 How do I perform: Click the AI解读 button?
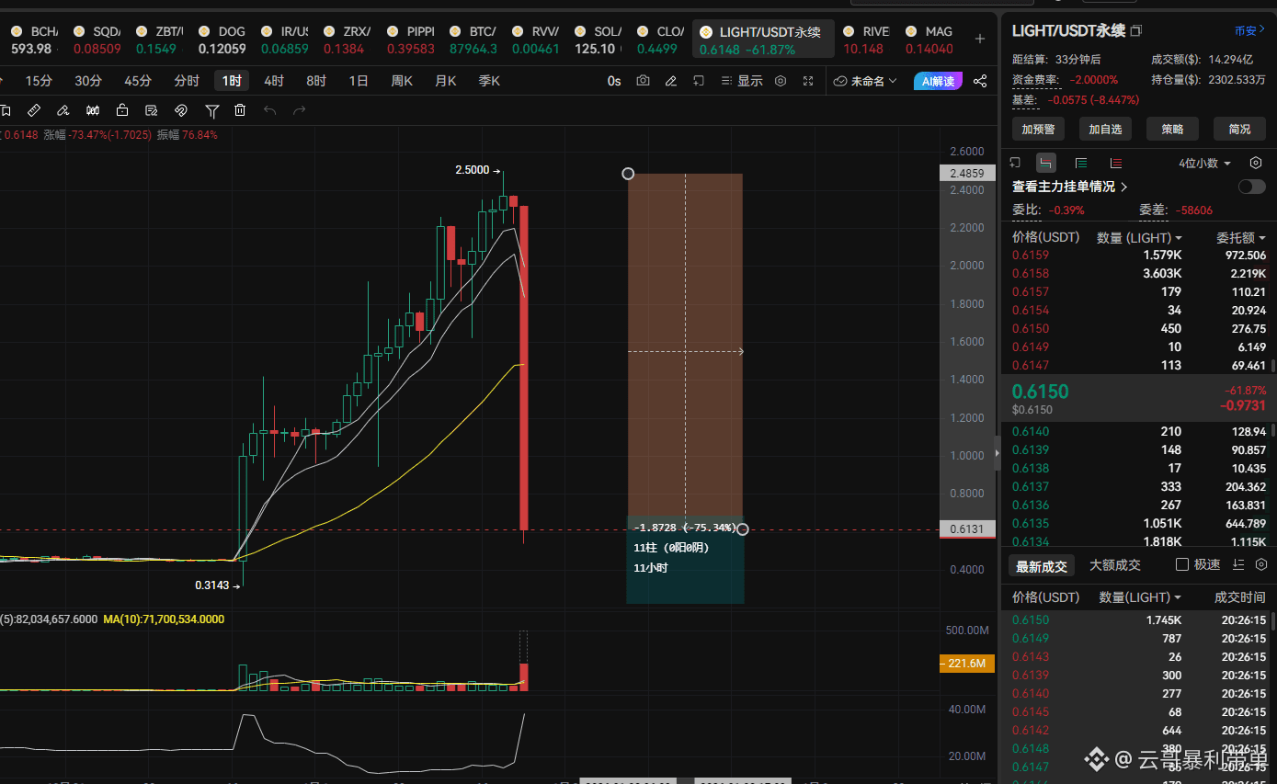point(938,81)
